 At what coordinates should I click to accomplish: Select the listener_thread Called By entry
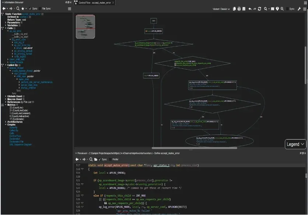coord(16,68)
